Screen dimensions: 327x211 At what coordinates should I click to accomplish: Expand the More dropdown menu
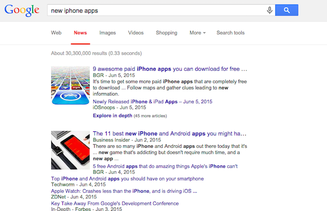tap(198, 33)
